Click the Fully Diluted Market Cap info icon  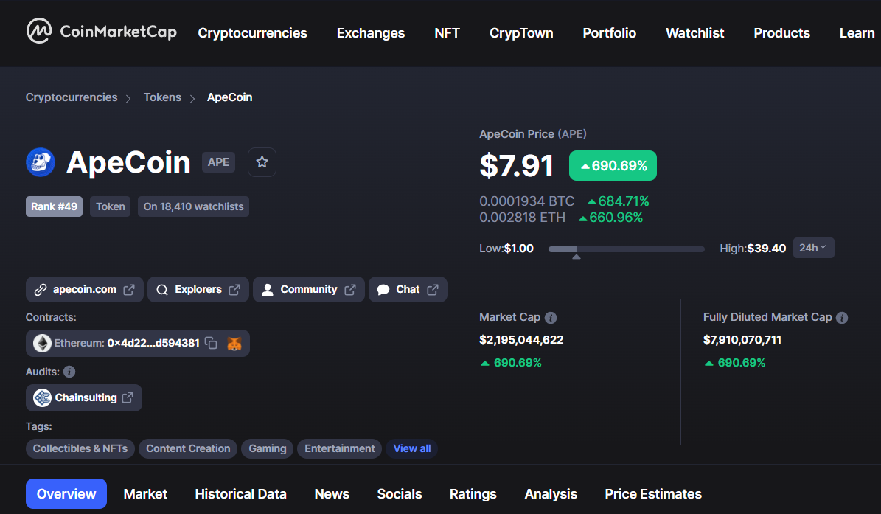[842, 318]
